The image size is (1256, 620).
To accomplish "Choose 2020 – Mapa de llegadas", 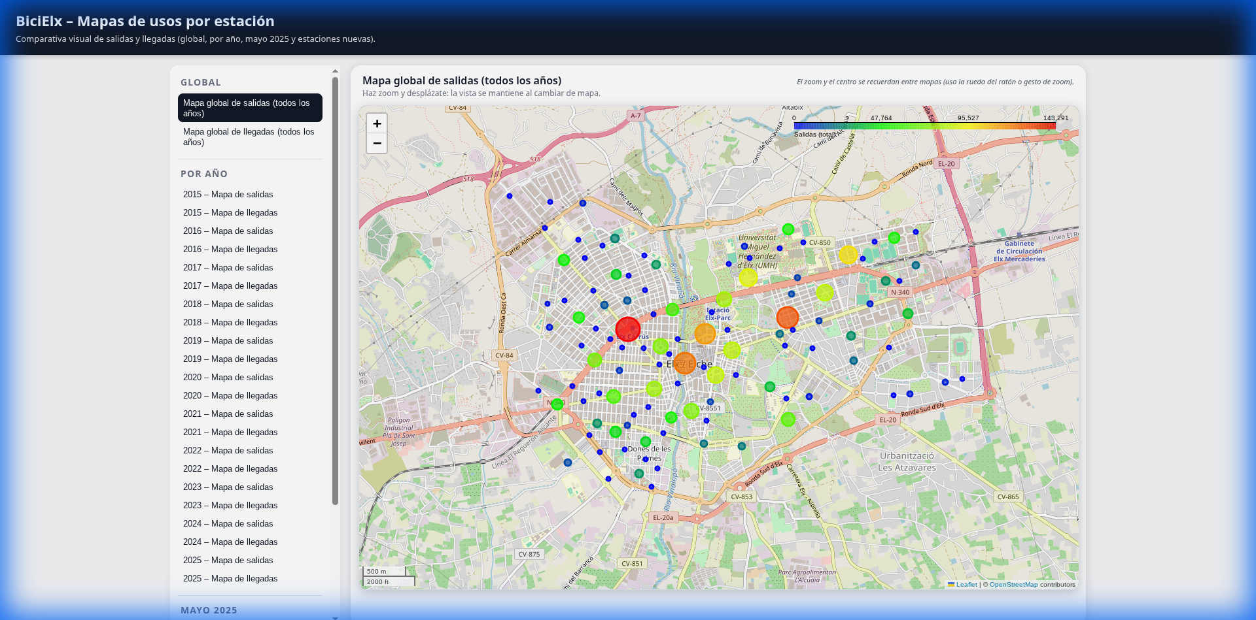I will click(250, 395).
